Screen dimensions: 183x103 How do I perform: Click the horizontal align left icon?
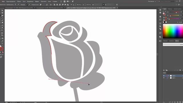coord(54,5)
